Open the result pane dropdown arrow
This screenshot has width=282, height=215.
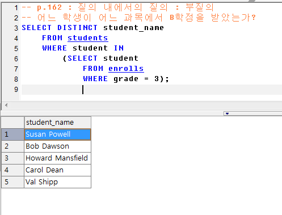227,113
